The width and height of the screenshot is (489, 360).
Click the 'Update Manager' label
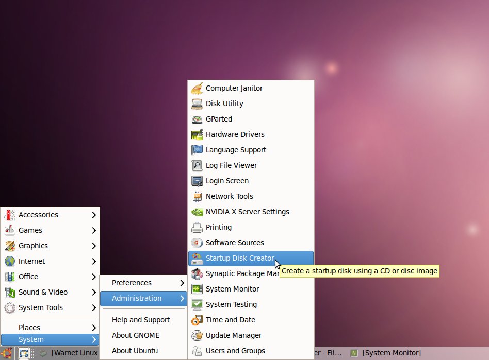tap(234, 335)
